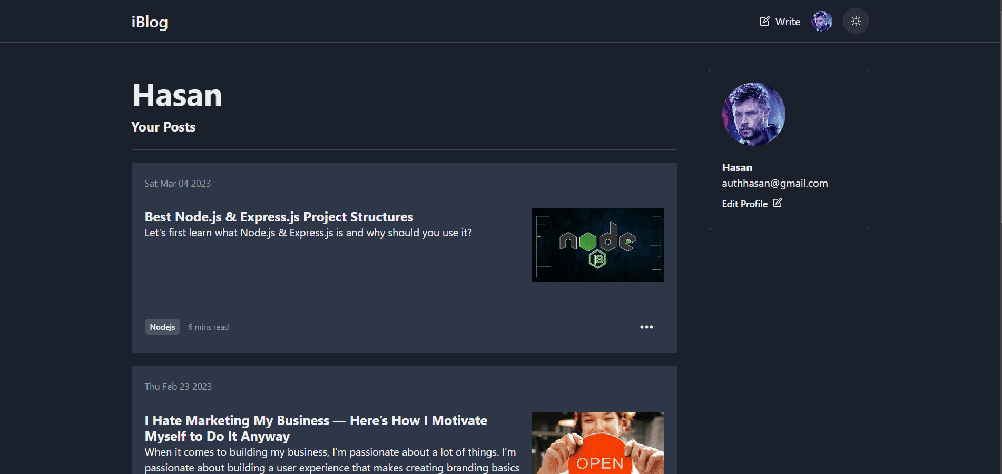Click the Write pencil icon

[764, 21]
